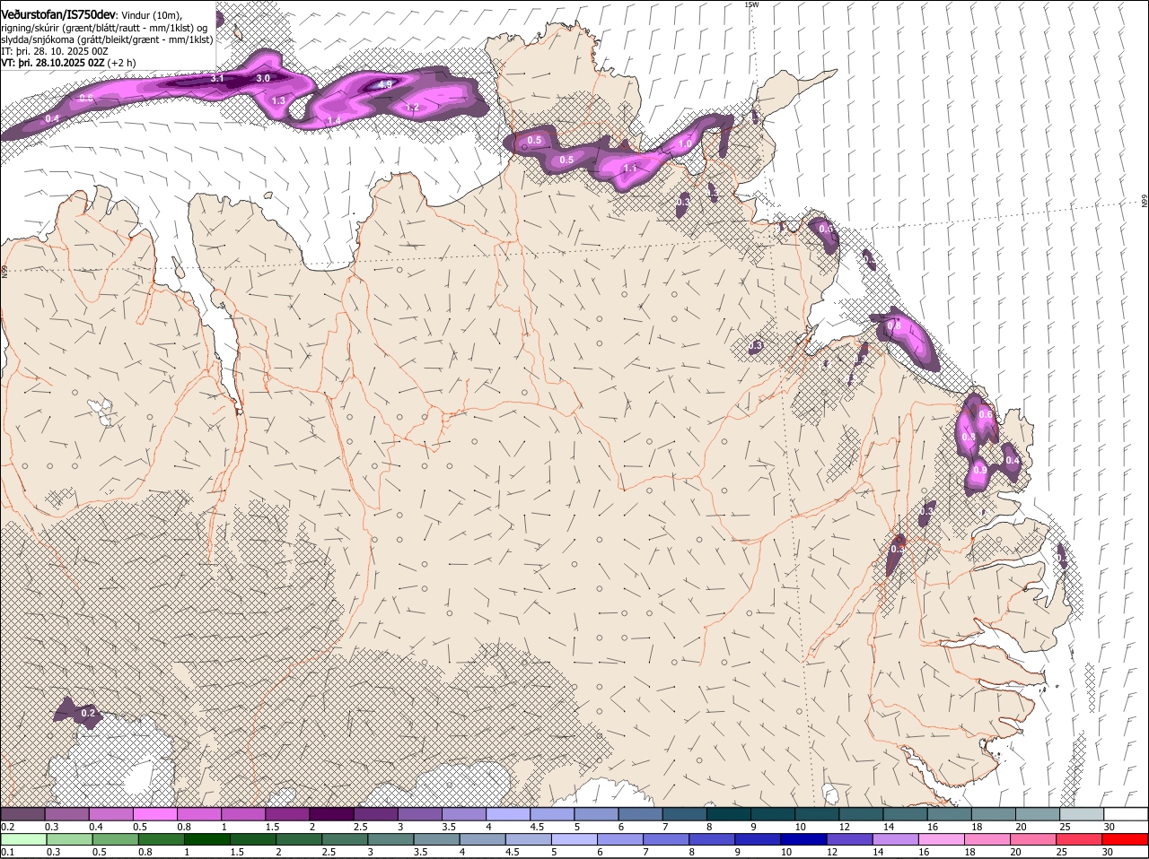This screenshot has height=859, width=1149.
Task: Click the 'IT: þri. 28. 10. 2025 00Z' line
Action: pyautogui.click(x=55, y=51)
